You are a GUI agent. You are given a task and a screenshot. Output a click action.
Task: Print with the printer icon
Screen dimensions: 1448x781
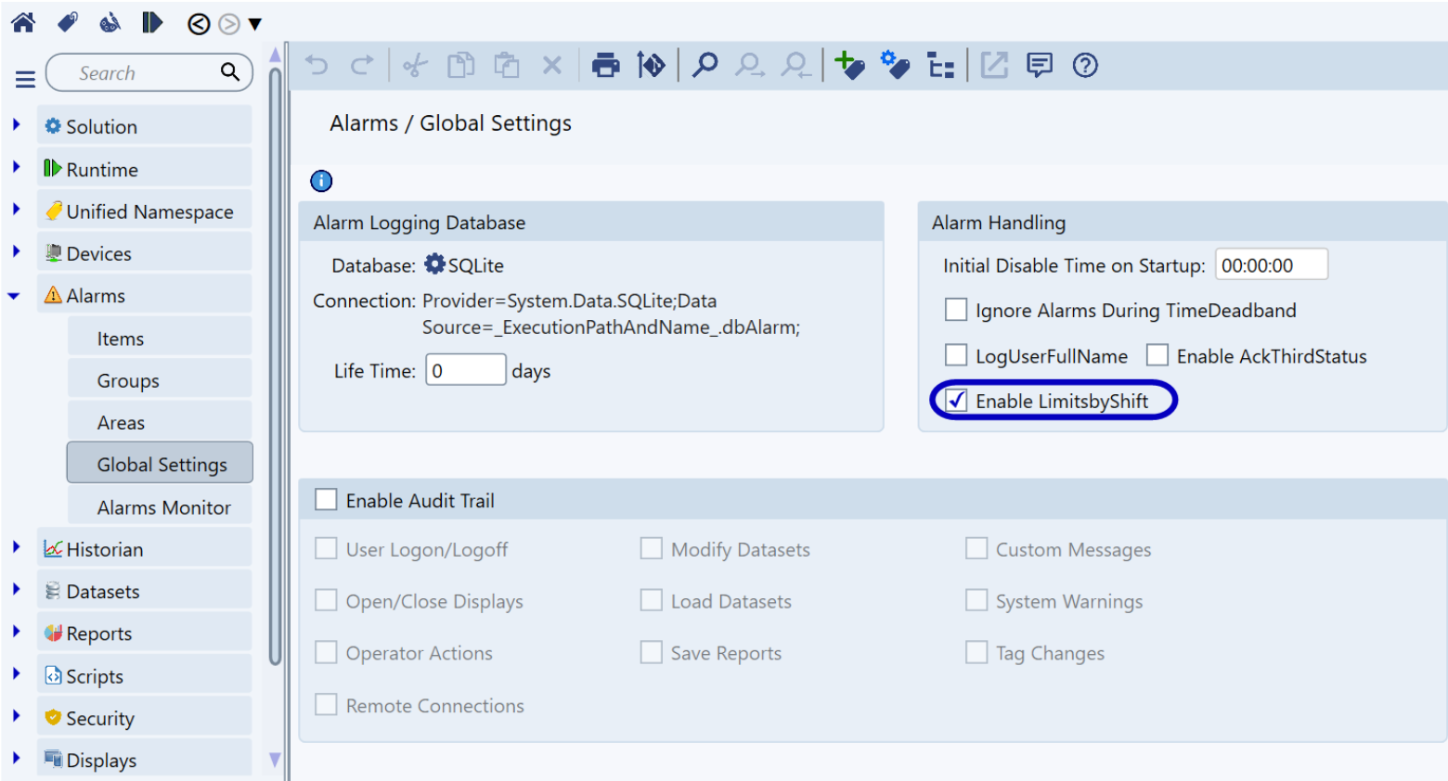[606, 65]
